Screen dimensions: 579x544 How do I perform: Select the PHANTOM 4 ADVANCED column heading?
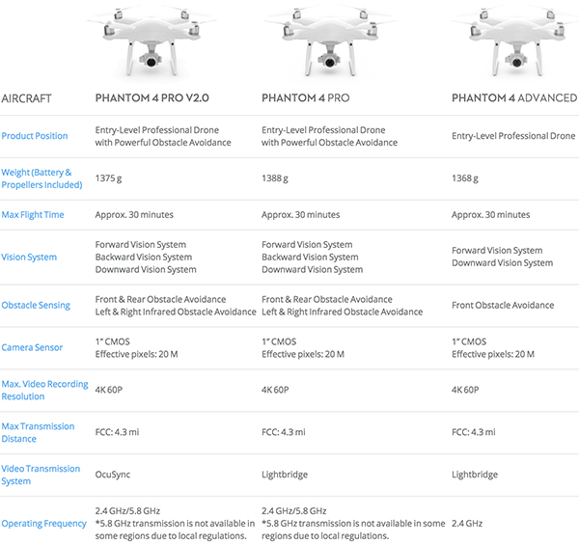514,98
